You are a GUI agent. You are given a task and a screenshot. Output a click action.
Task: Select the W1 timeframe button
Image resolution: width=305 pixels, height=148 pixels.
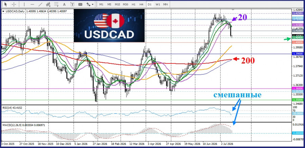[x=158, y=4]
